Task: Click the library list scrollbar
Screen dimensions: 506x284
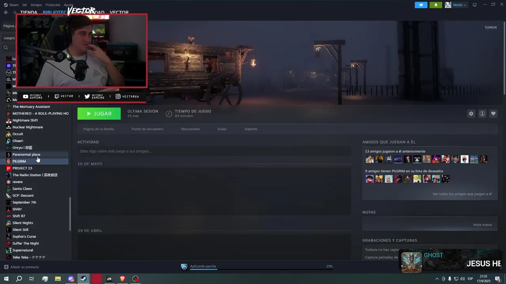Action: [x=70, y=214]
